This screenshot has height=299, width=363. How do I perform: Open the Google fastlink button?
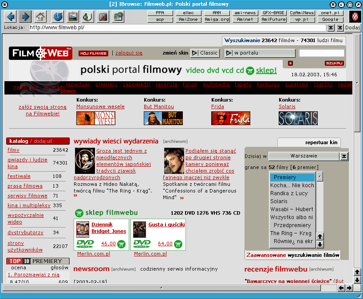(x=330, y=20)
